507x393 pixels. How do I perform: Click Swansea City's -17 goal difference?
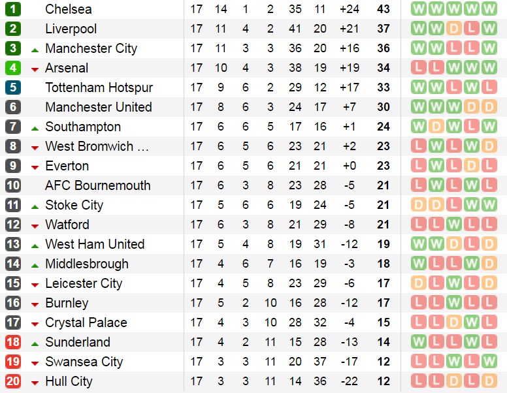click(350, 362)
